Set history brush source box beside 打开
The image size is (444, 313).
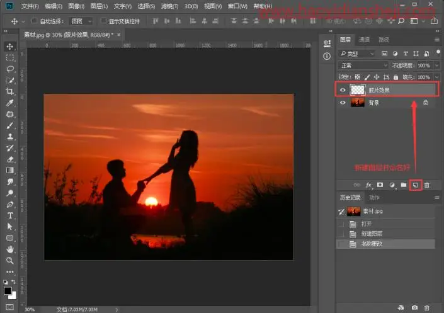341,224
